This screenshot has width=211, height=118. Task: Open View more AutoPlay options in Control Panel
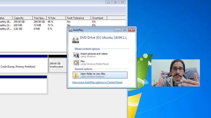(97, 82)
